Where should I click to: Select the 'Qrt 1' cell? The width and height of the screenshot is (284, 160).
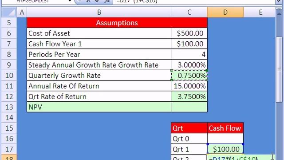pyautogui.click(x=189, y=149)
